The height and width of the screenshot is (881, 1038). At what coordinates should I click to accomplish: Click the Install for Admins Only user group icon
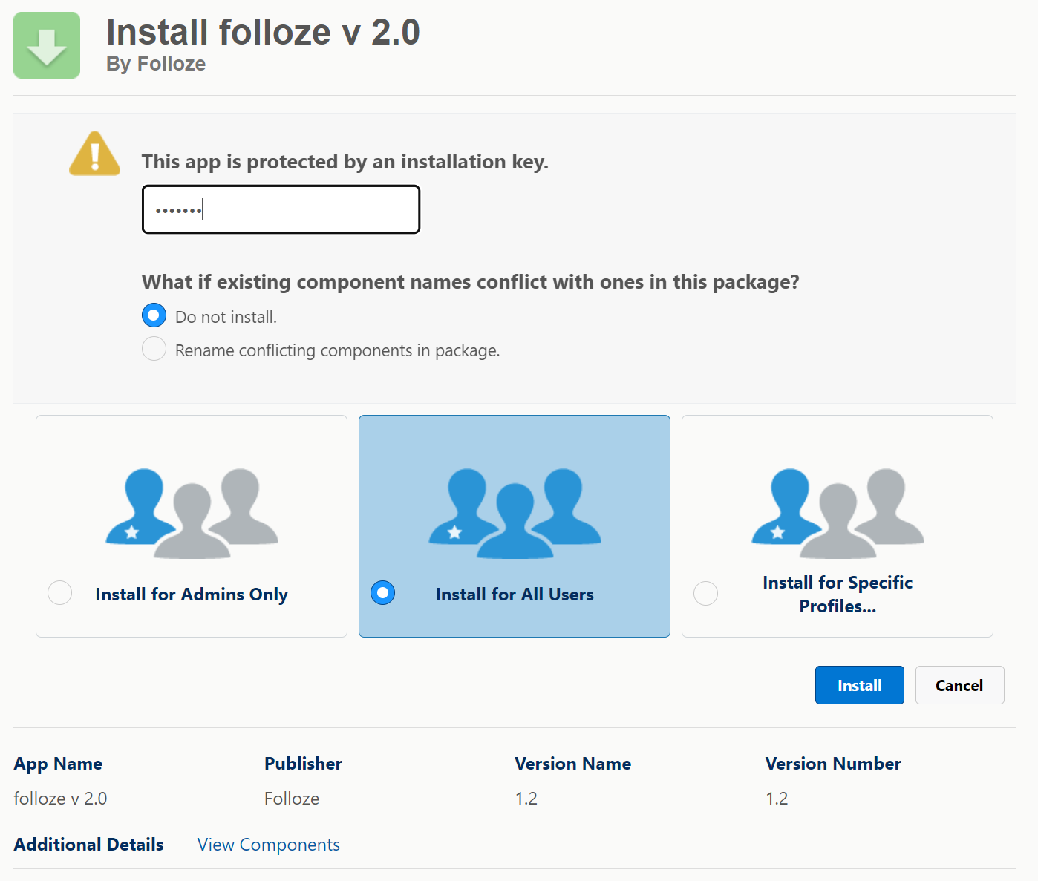[191, 512]
